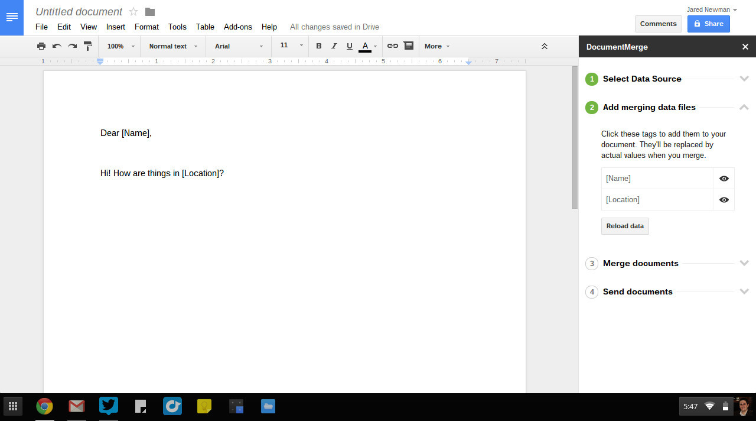
Task: Open the Normal text style dropdown
Action: tap(173, 46)
